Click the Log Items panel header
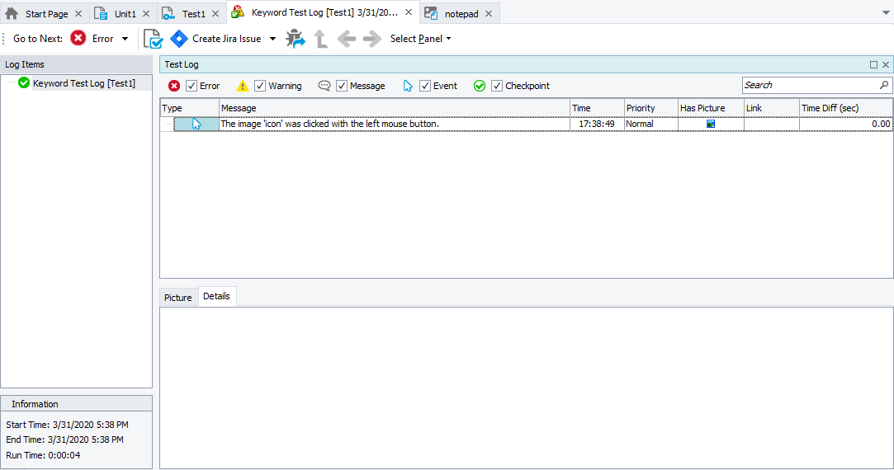The width and height of the screenshot is (894, 470). click(77, 64)
